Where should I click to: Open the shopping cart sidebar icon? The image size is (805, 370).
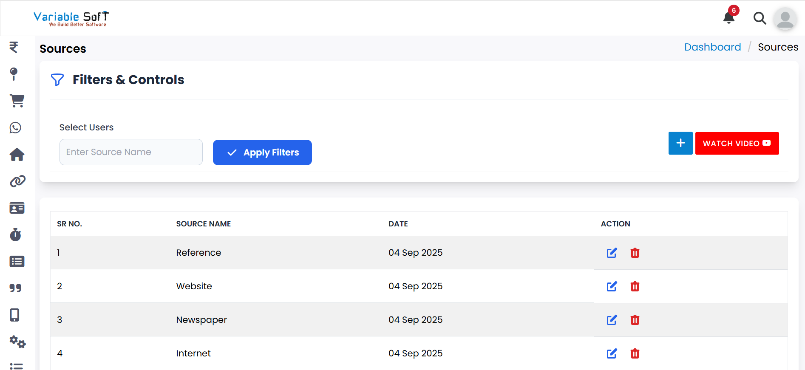pyautogui.click(x=17, y=101)
